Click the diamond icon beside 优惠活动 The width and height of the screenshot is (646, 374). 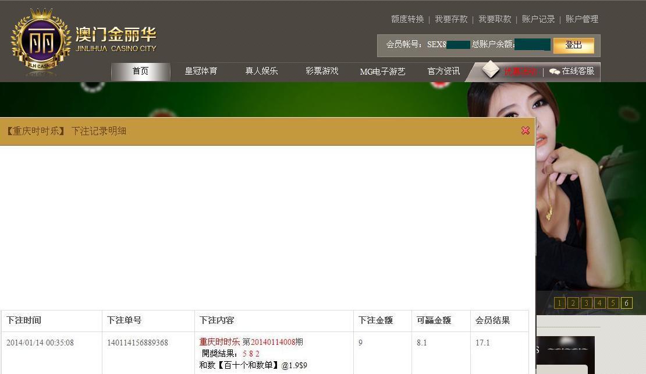point(491,69)
